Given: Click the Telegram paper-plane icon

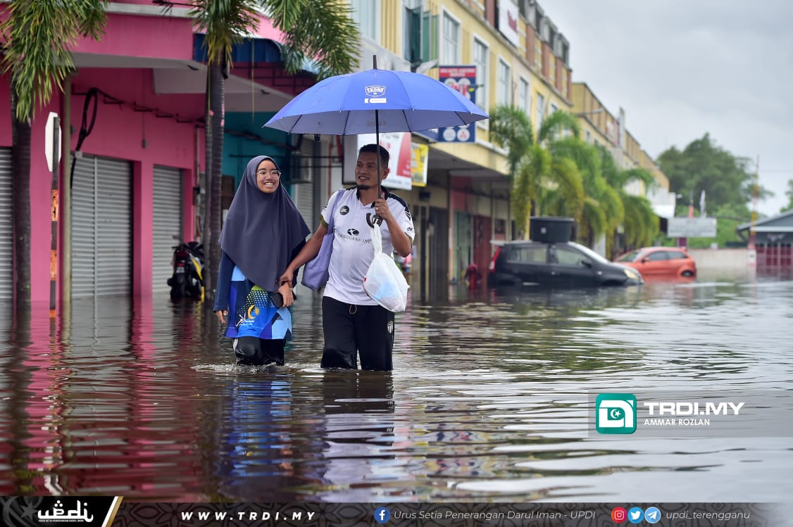Looking at the screenshot, I should [653, 515].
